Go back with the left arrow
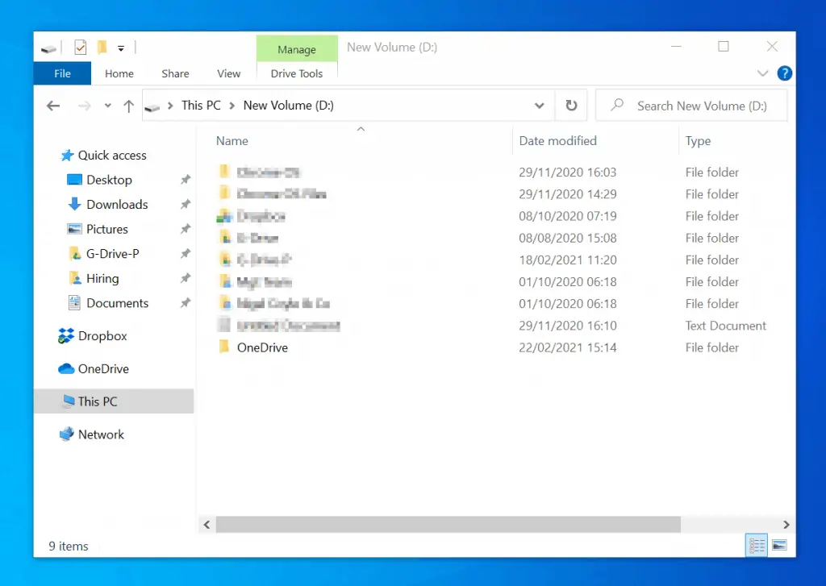Screen dimensions: 826x586 coord(53,106)
